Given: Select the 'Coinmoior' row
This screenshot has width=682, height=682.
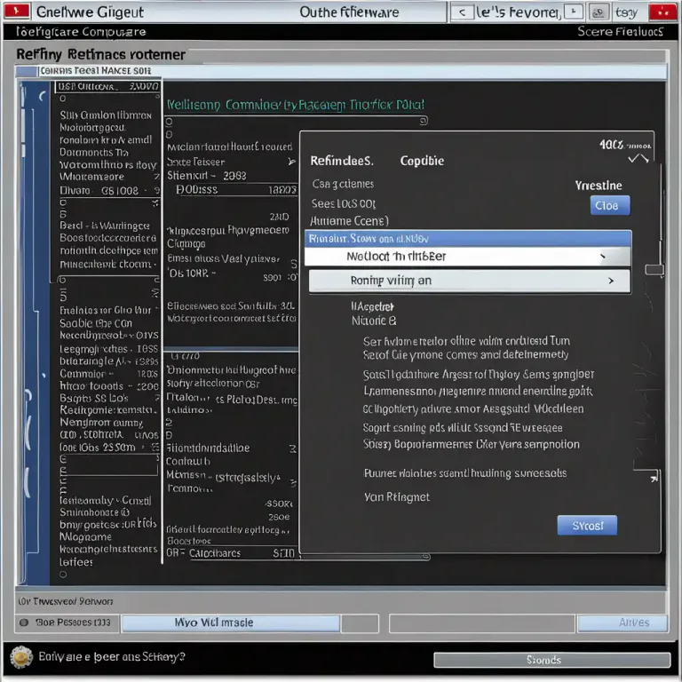Looking at the screenshot, I should click(x=108, y=374).
